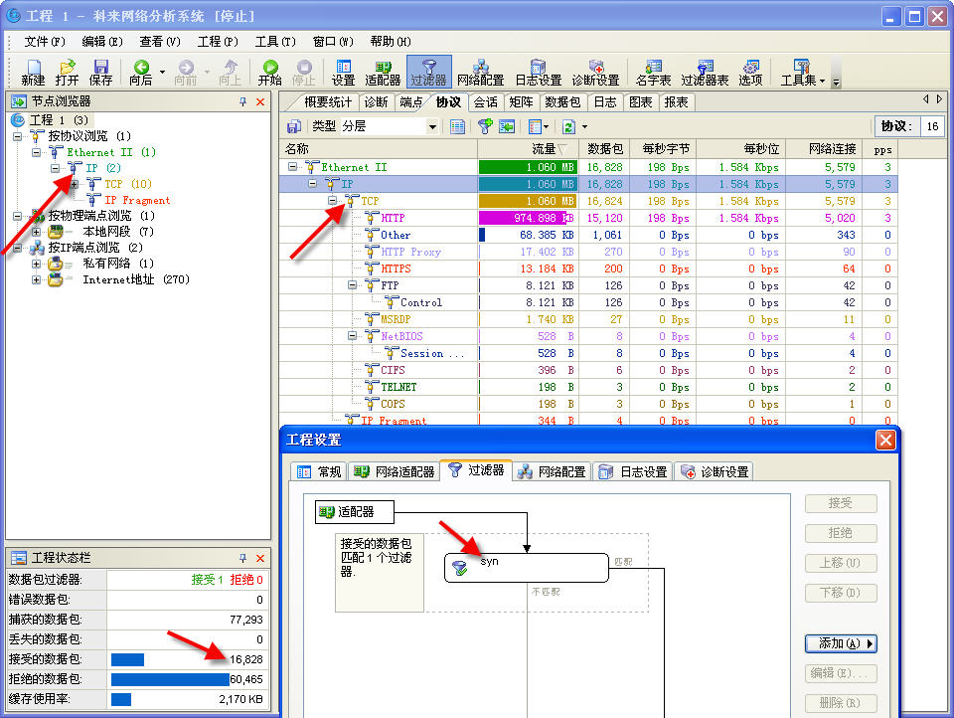954x718 pixels.
Task: Click the 打开 (Open) toolbar icon
Action: click(67, 72)
